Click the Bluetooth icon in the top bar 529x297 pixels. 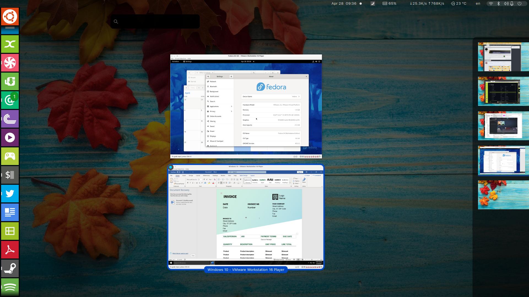pyautogui.click(x=498, y=4)
